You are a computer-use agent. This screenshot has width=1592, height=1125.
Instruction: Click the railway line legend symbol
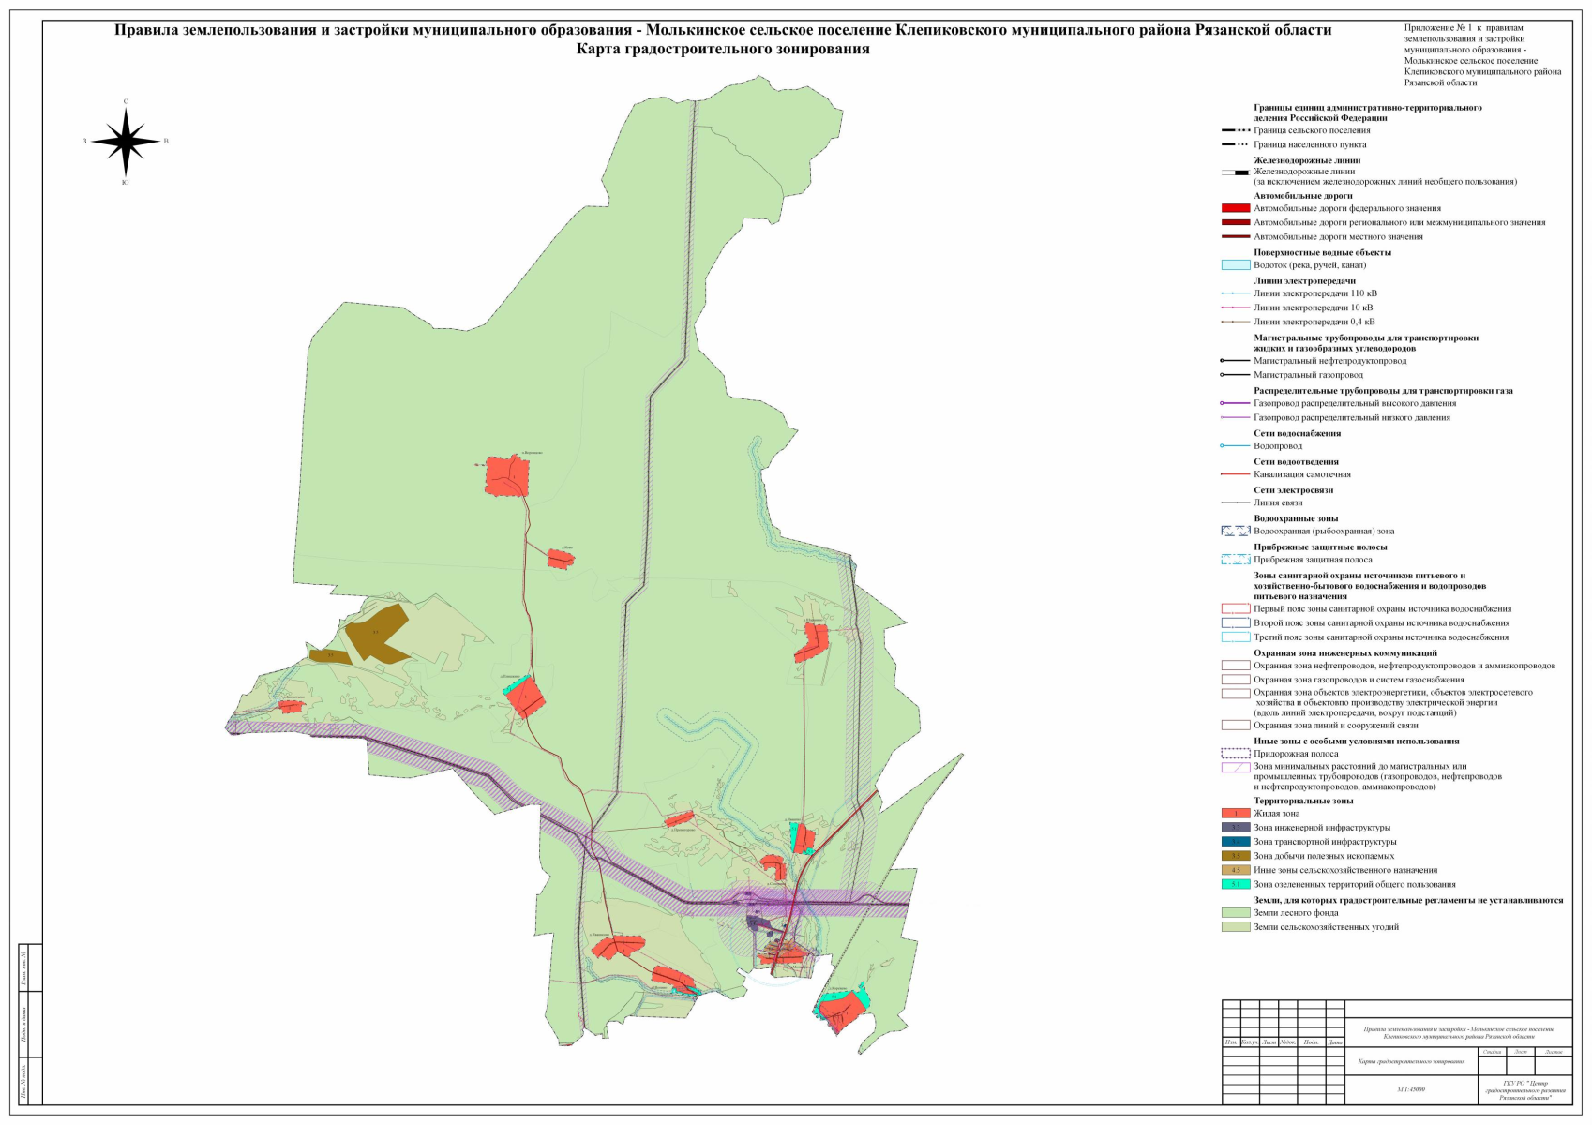[1235, 172]
